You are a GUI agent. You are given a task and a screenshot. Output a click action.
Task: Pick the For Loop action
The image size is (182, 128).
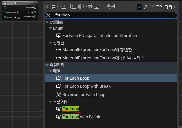tap(111, 109)
